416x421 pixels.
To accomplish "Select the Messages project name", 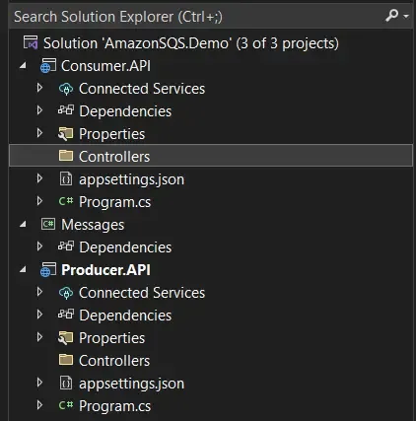I will [x=93, y=225].
